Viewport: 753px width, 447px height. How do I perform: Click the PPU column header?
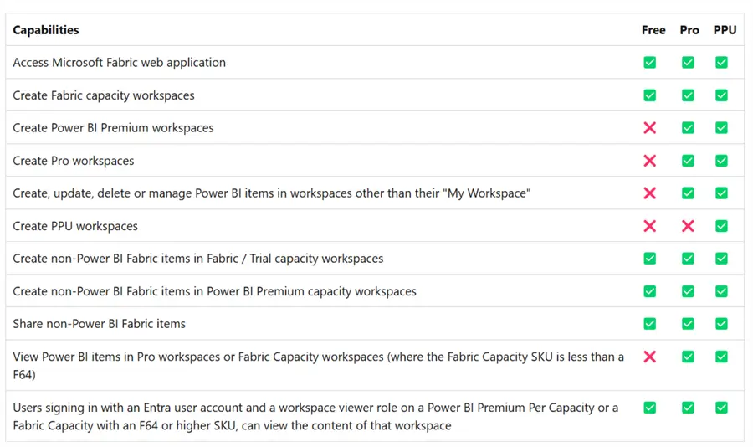pyautogui.click(x=725, y=30)
